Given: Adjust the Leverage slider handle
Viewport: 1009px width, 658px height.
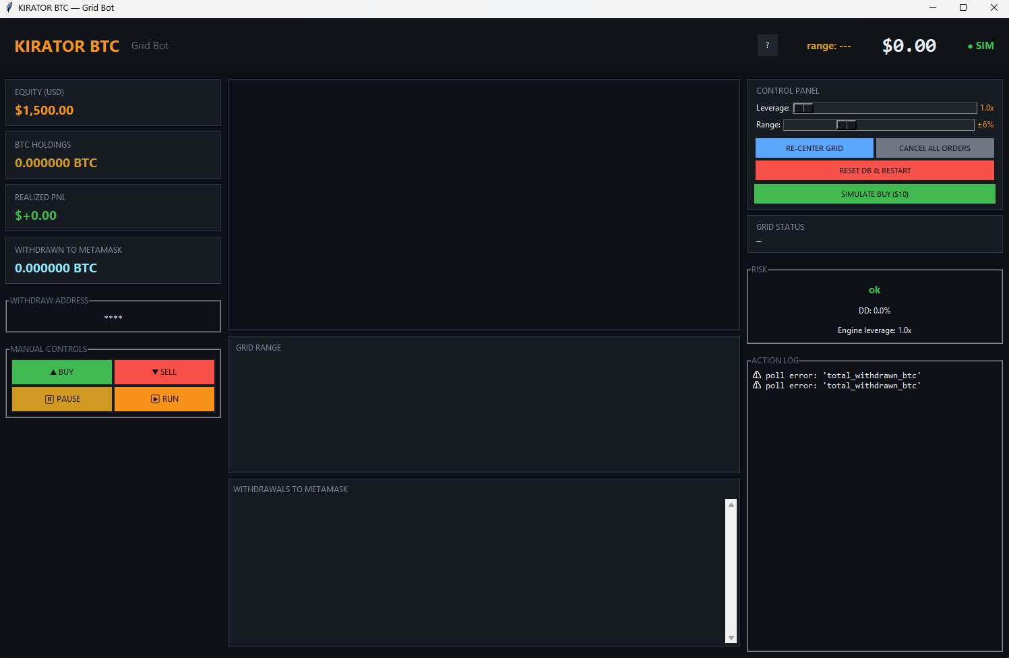Looking at the screenshot, I should pyautogui.click(x=803, y=108).
